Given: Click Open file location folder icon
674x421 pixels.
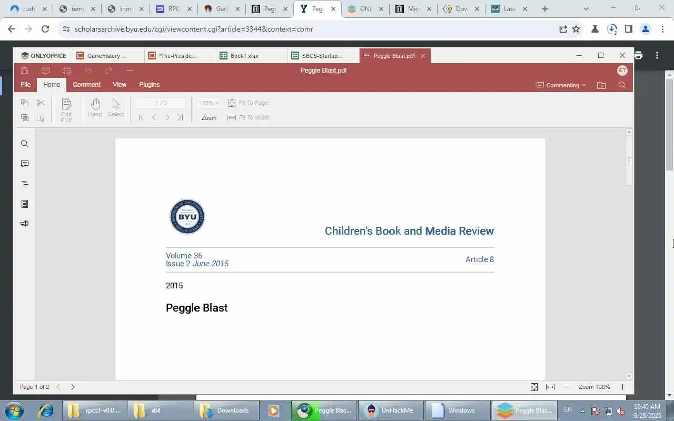Looking at the screenshot, I should coord(601,85).
